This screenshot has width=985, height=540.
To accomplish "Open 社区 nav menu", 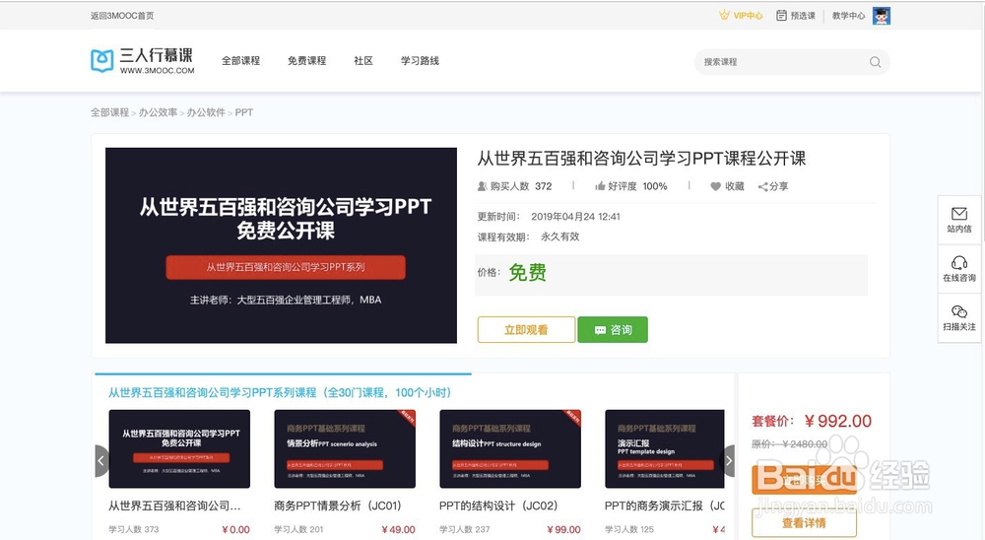I will (x=363, y=61).
